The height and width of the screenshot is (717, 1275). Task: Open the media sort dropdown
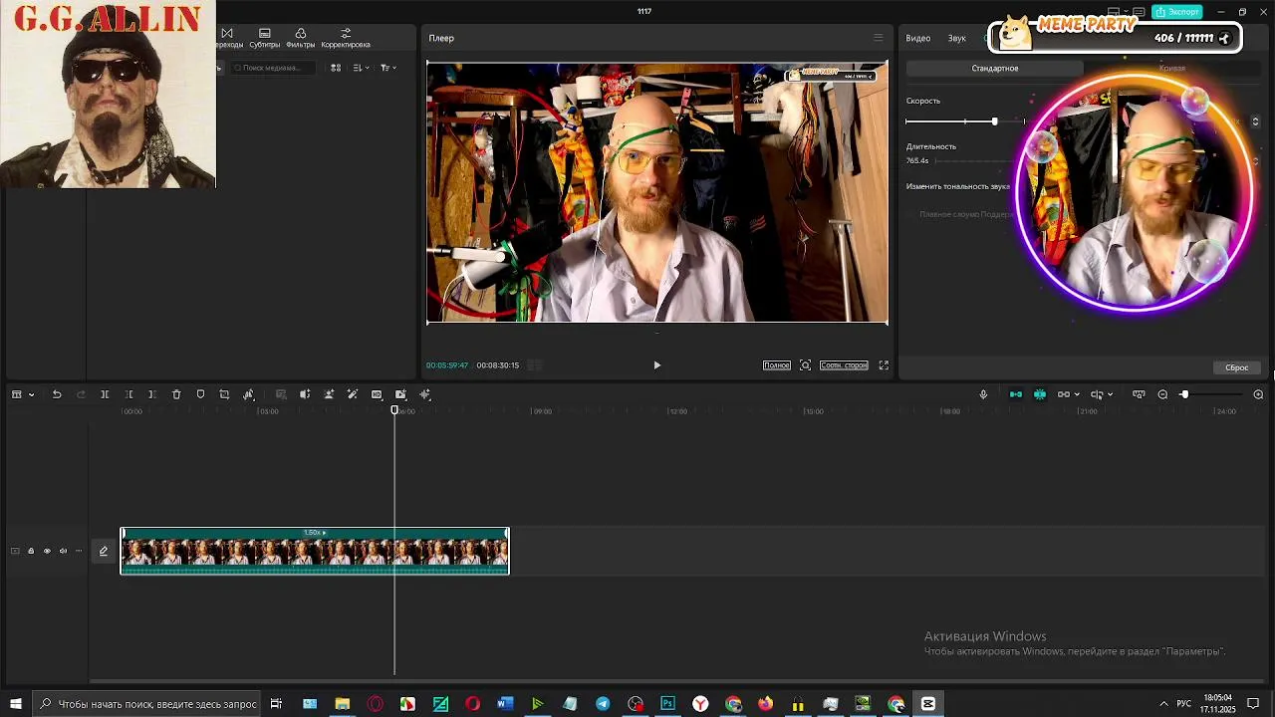click(361, 68)
